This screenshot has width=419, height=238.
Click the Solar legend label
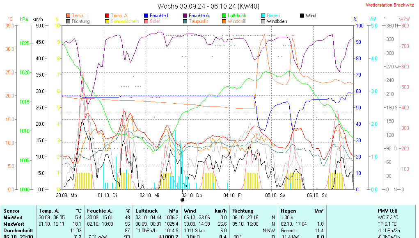click(x=155, y=21)
